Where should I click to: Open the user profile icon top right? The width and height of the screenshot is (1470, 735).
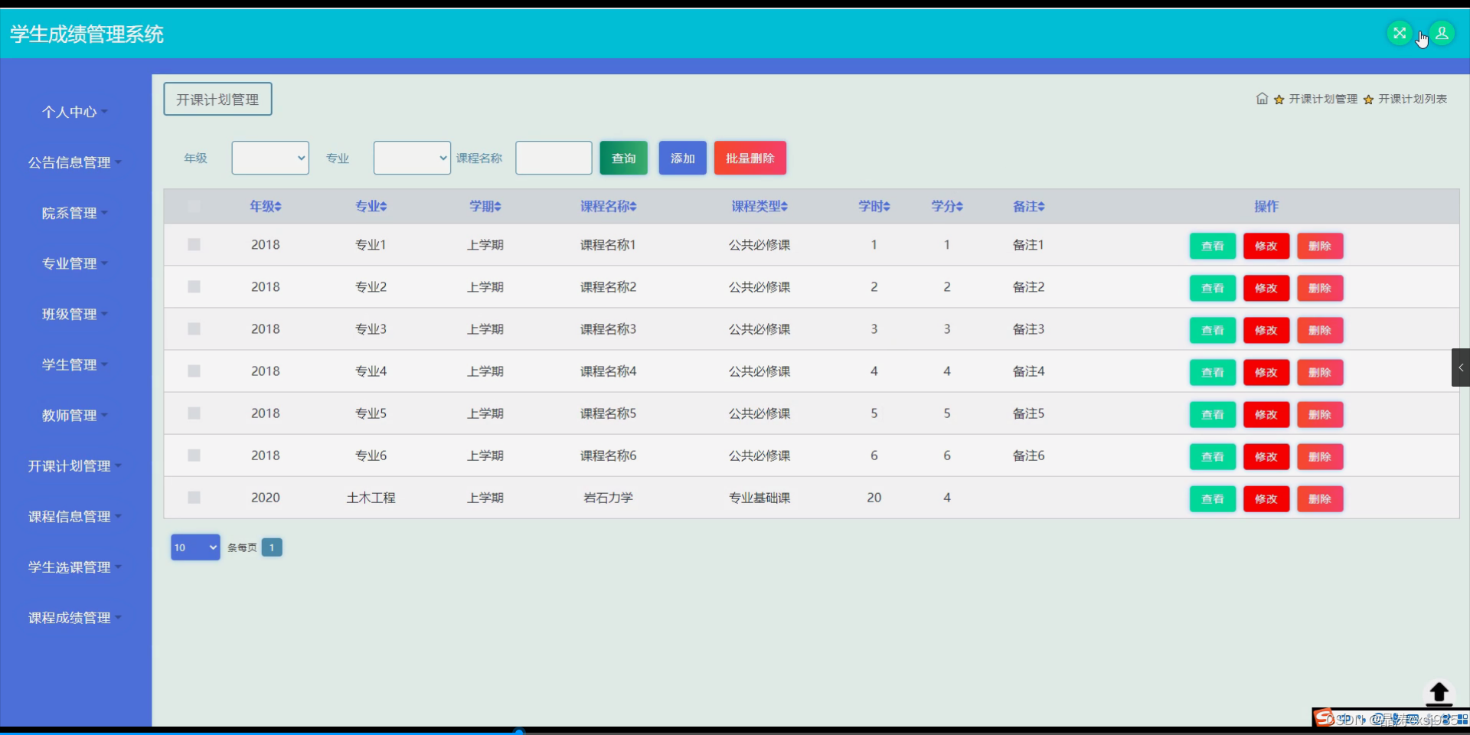tap(1442, 33)
